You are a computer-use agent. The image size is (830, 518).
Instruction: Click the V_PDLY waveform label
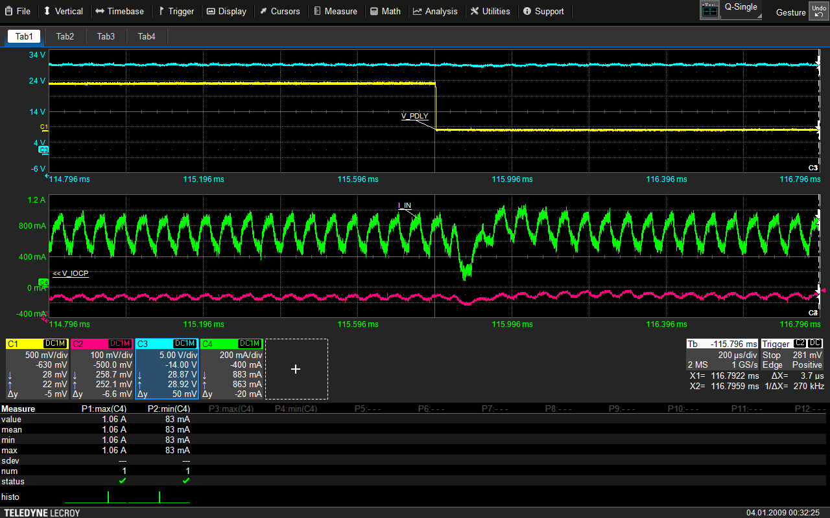(x=415, y=116)
